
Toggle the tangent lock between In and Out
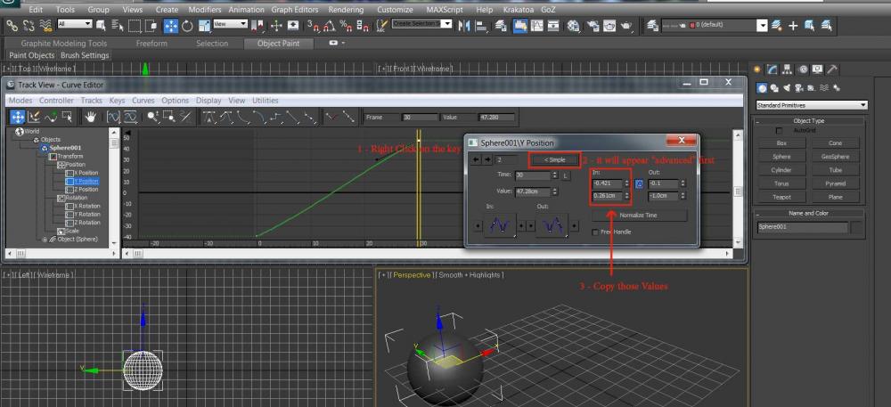(x=639, y=183)
